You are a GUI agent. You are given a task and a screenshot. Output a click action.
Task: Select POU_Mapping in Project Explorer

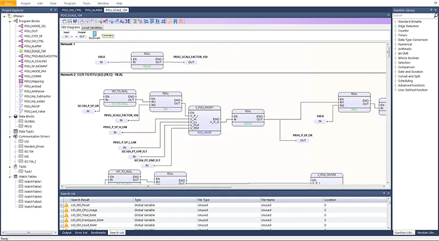pyautogui.click(x=34, y=82)
